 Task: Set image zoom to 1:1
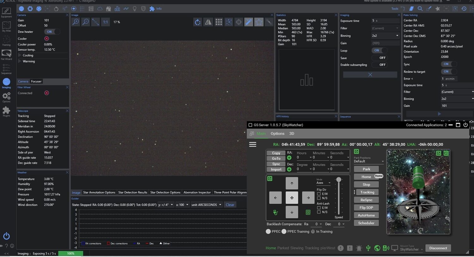[106, 22]
